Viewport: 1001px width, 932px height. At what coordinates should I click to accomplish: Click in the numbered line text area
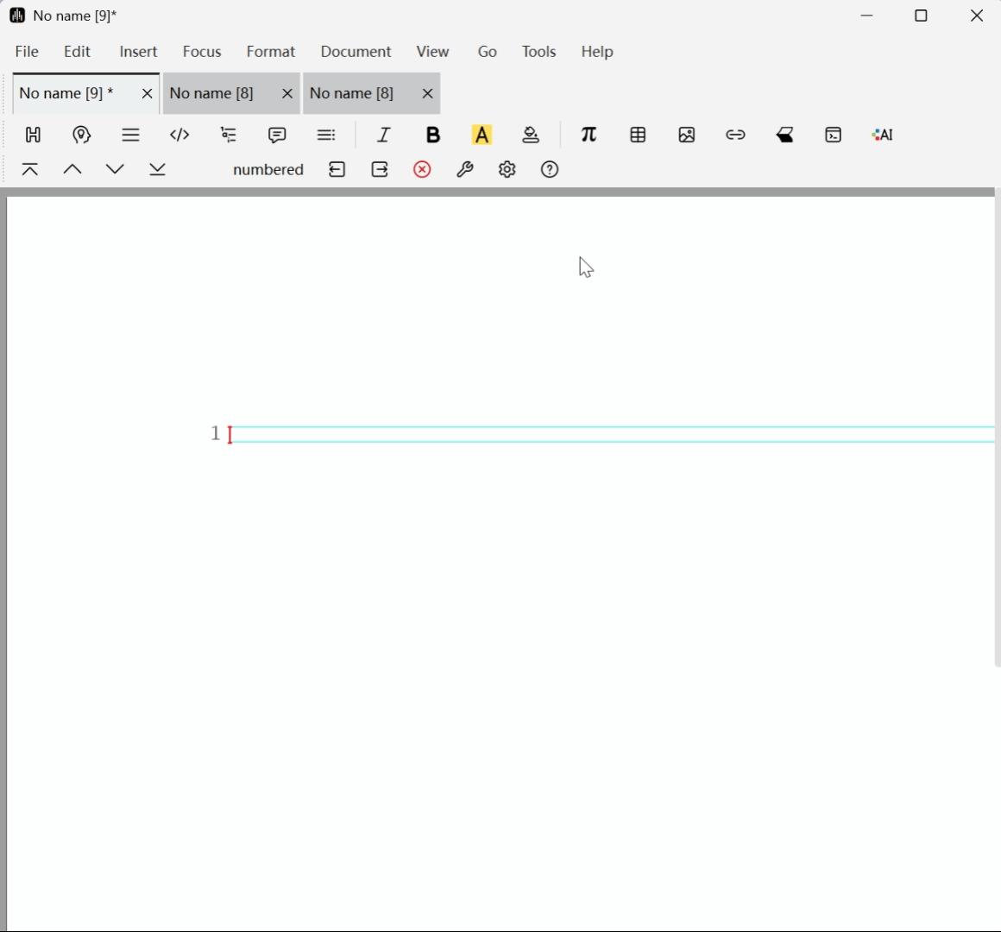click(604, 434)
